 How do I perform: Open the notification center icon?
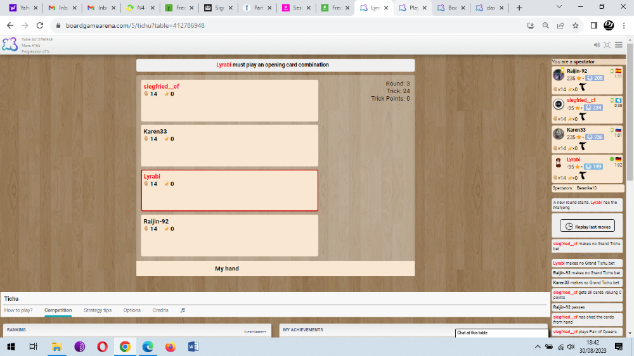[x=619, y=346]
